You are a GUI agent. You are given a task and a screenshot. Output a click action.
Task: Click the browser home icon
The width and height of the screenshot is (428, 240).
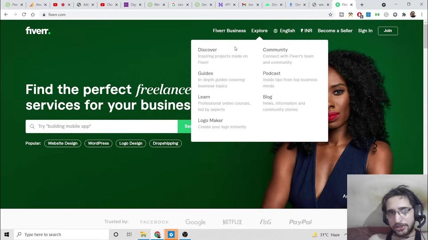(x=33, y=15)
